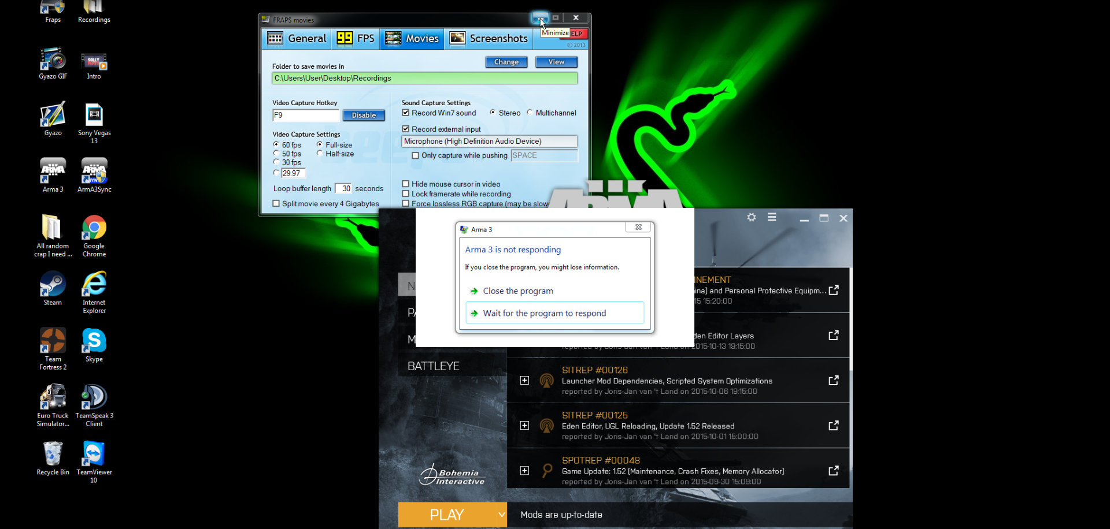Select the Euro Truck Simulator icon
1110x529 pixels.
tap(53, 405)
